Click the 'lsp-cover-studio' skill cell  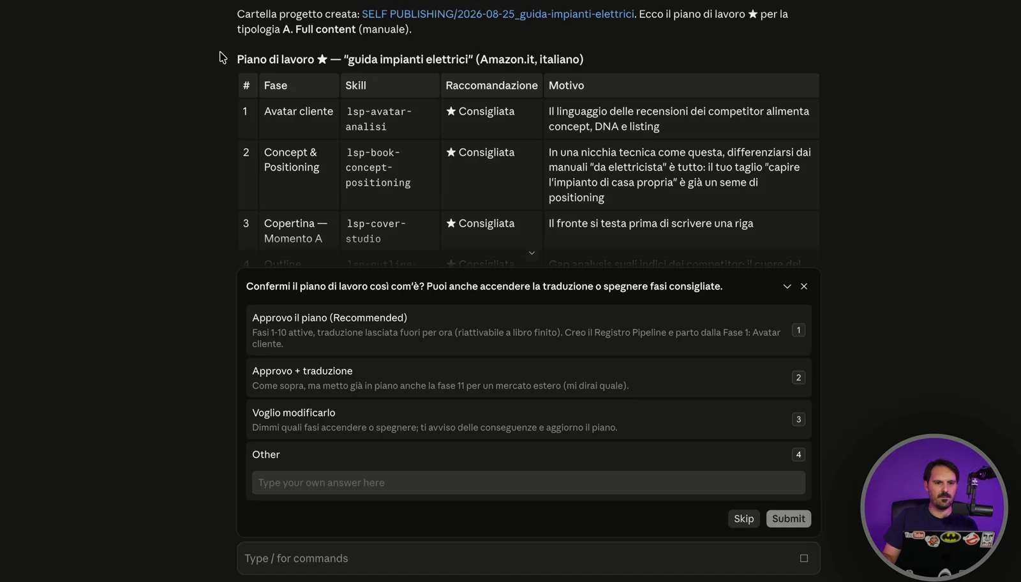(390, 230)
